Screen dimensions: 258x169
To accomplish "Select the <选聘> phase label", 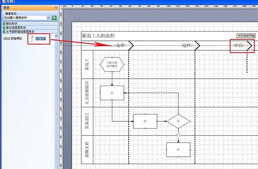I will pyautogui.click(x=120, y=45).
